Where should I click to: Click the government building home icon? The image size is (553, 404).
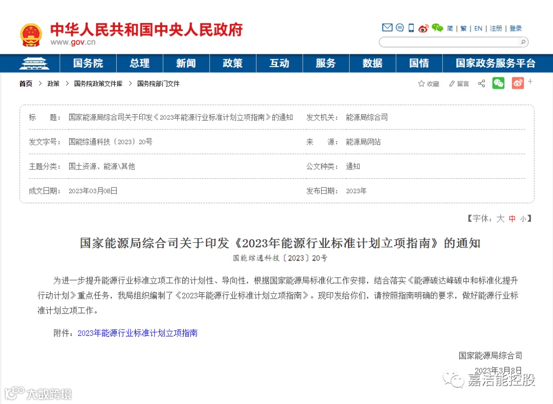click(x=35, y=63)
